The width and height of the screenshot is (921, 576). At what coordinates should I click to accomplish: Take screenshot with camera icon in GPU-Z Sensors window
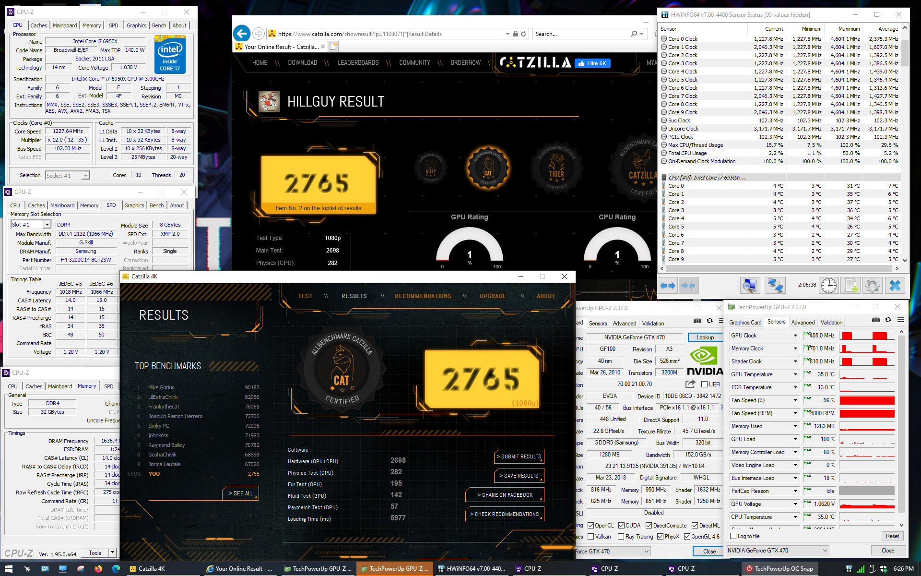click(x=876, y=320)
